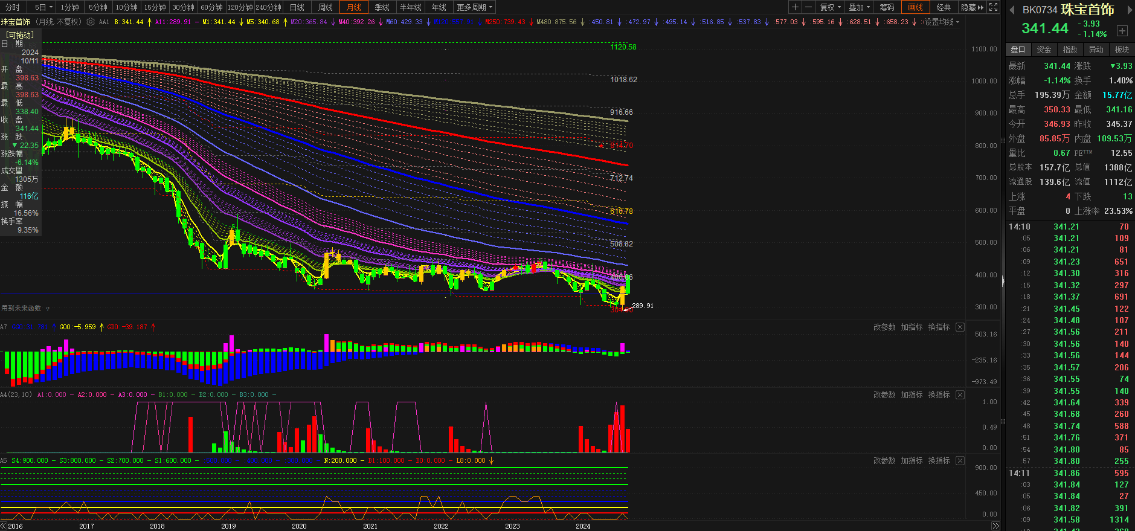The width and height of the screenshot is (1135, 531).
Task: Select the 60分钟 period
Action: [211, 7]
